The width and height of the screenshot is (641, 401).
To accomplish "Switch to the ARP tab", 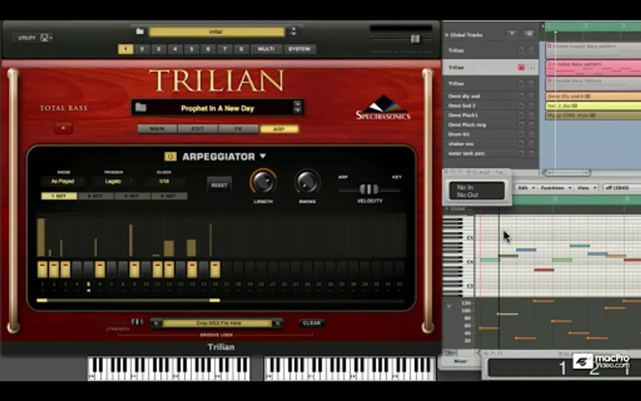I will click(279, 129).
